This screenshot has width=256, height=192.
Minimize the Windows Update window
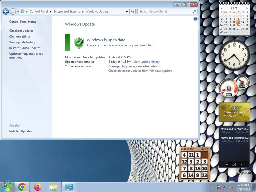pyautogui.click(x=177, y=5)
